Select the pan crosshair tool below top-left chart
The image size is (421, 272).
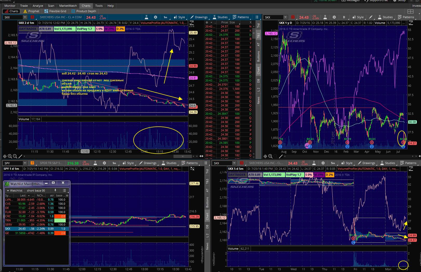[5, 156]
